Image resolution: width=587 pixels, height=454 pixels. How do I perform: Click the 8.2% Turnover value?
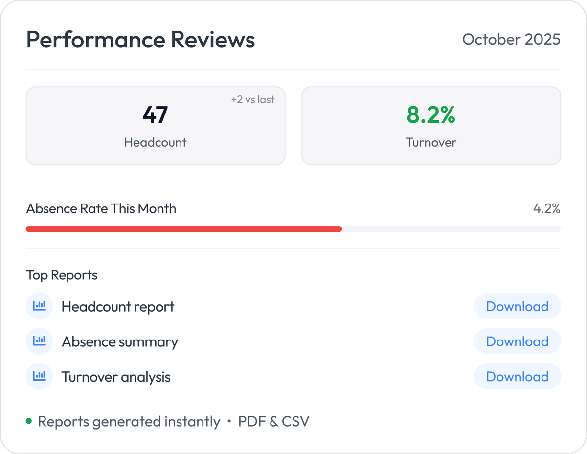coord(431,115)
